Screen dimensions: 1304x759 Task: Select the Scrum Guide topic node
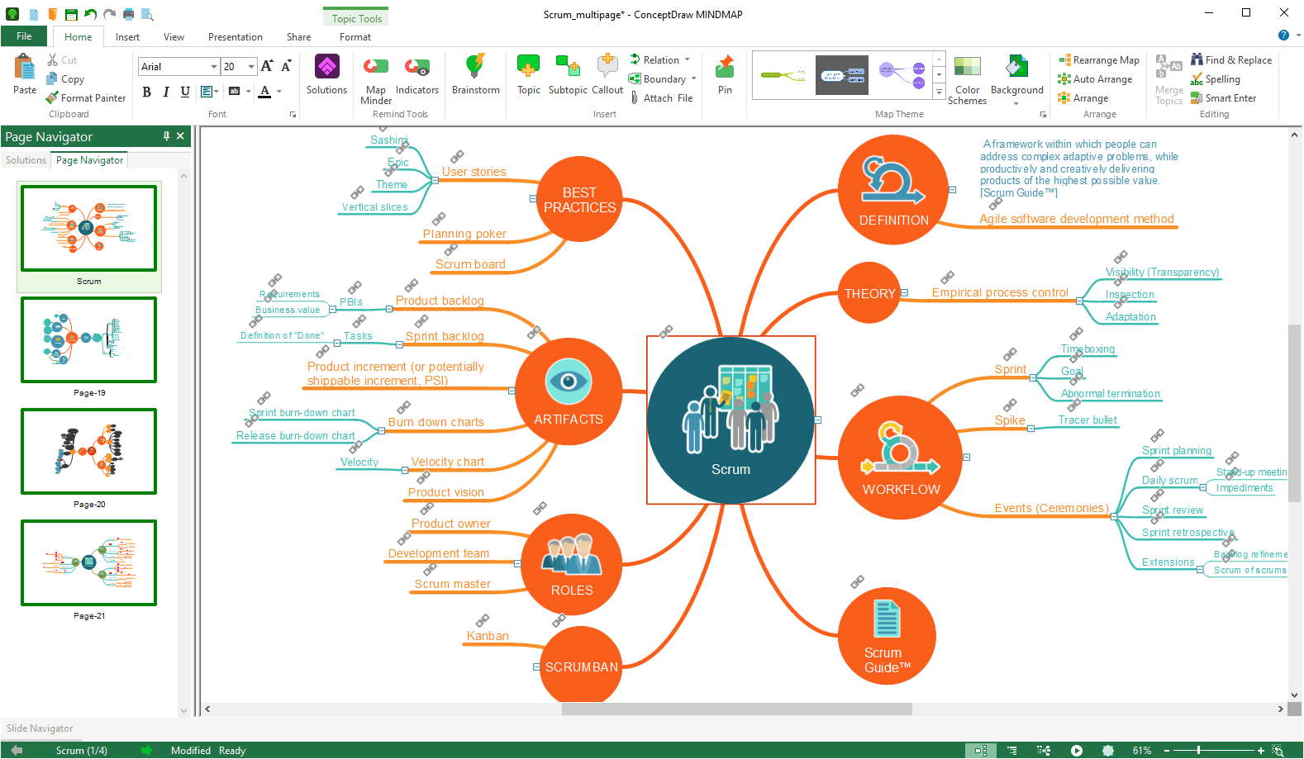(x=887, y=636)
